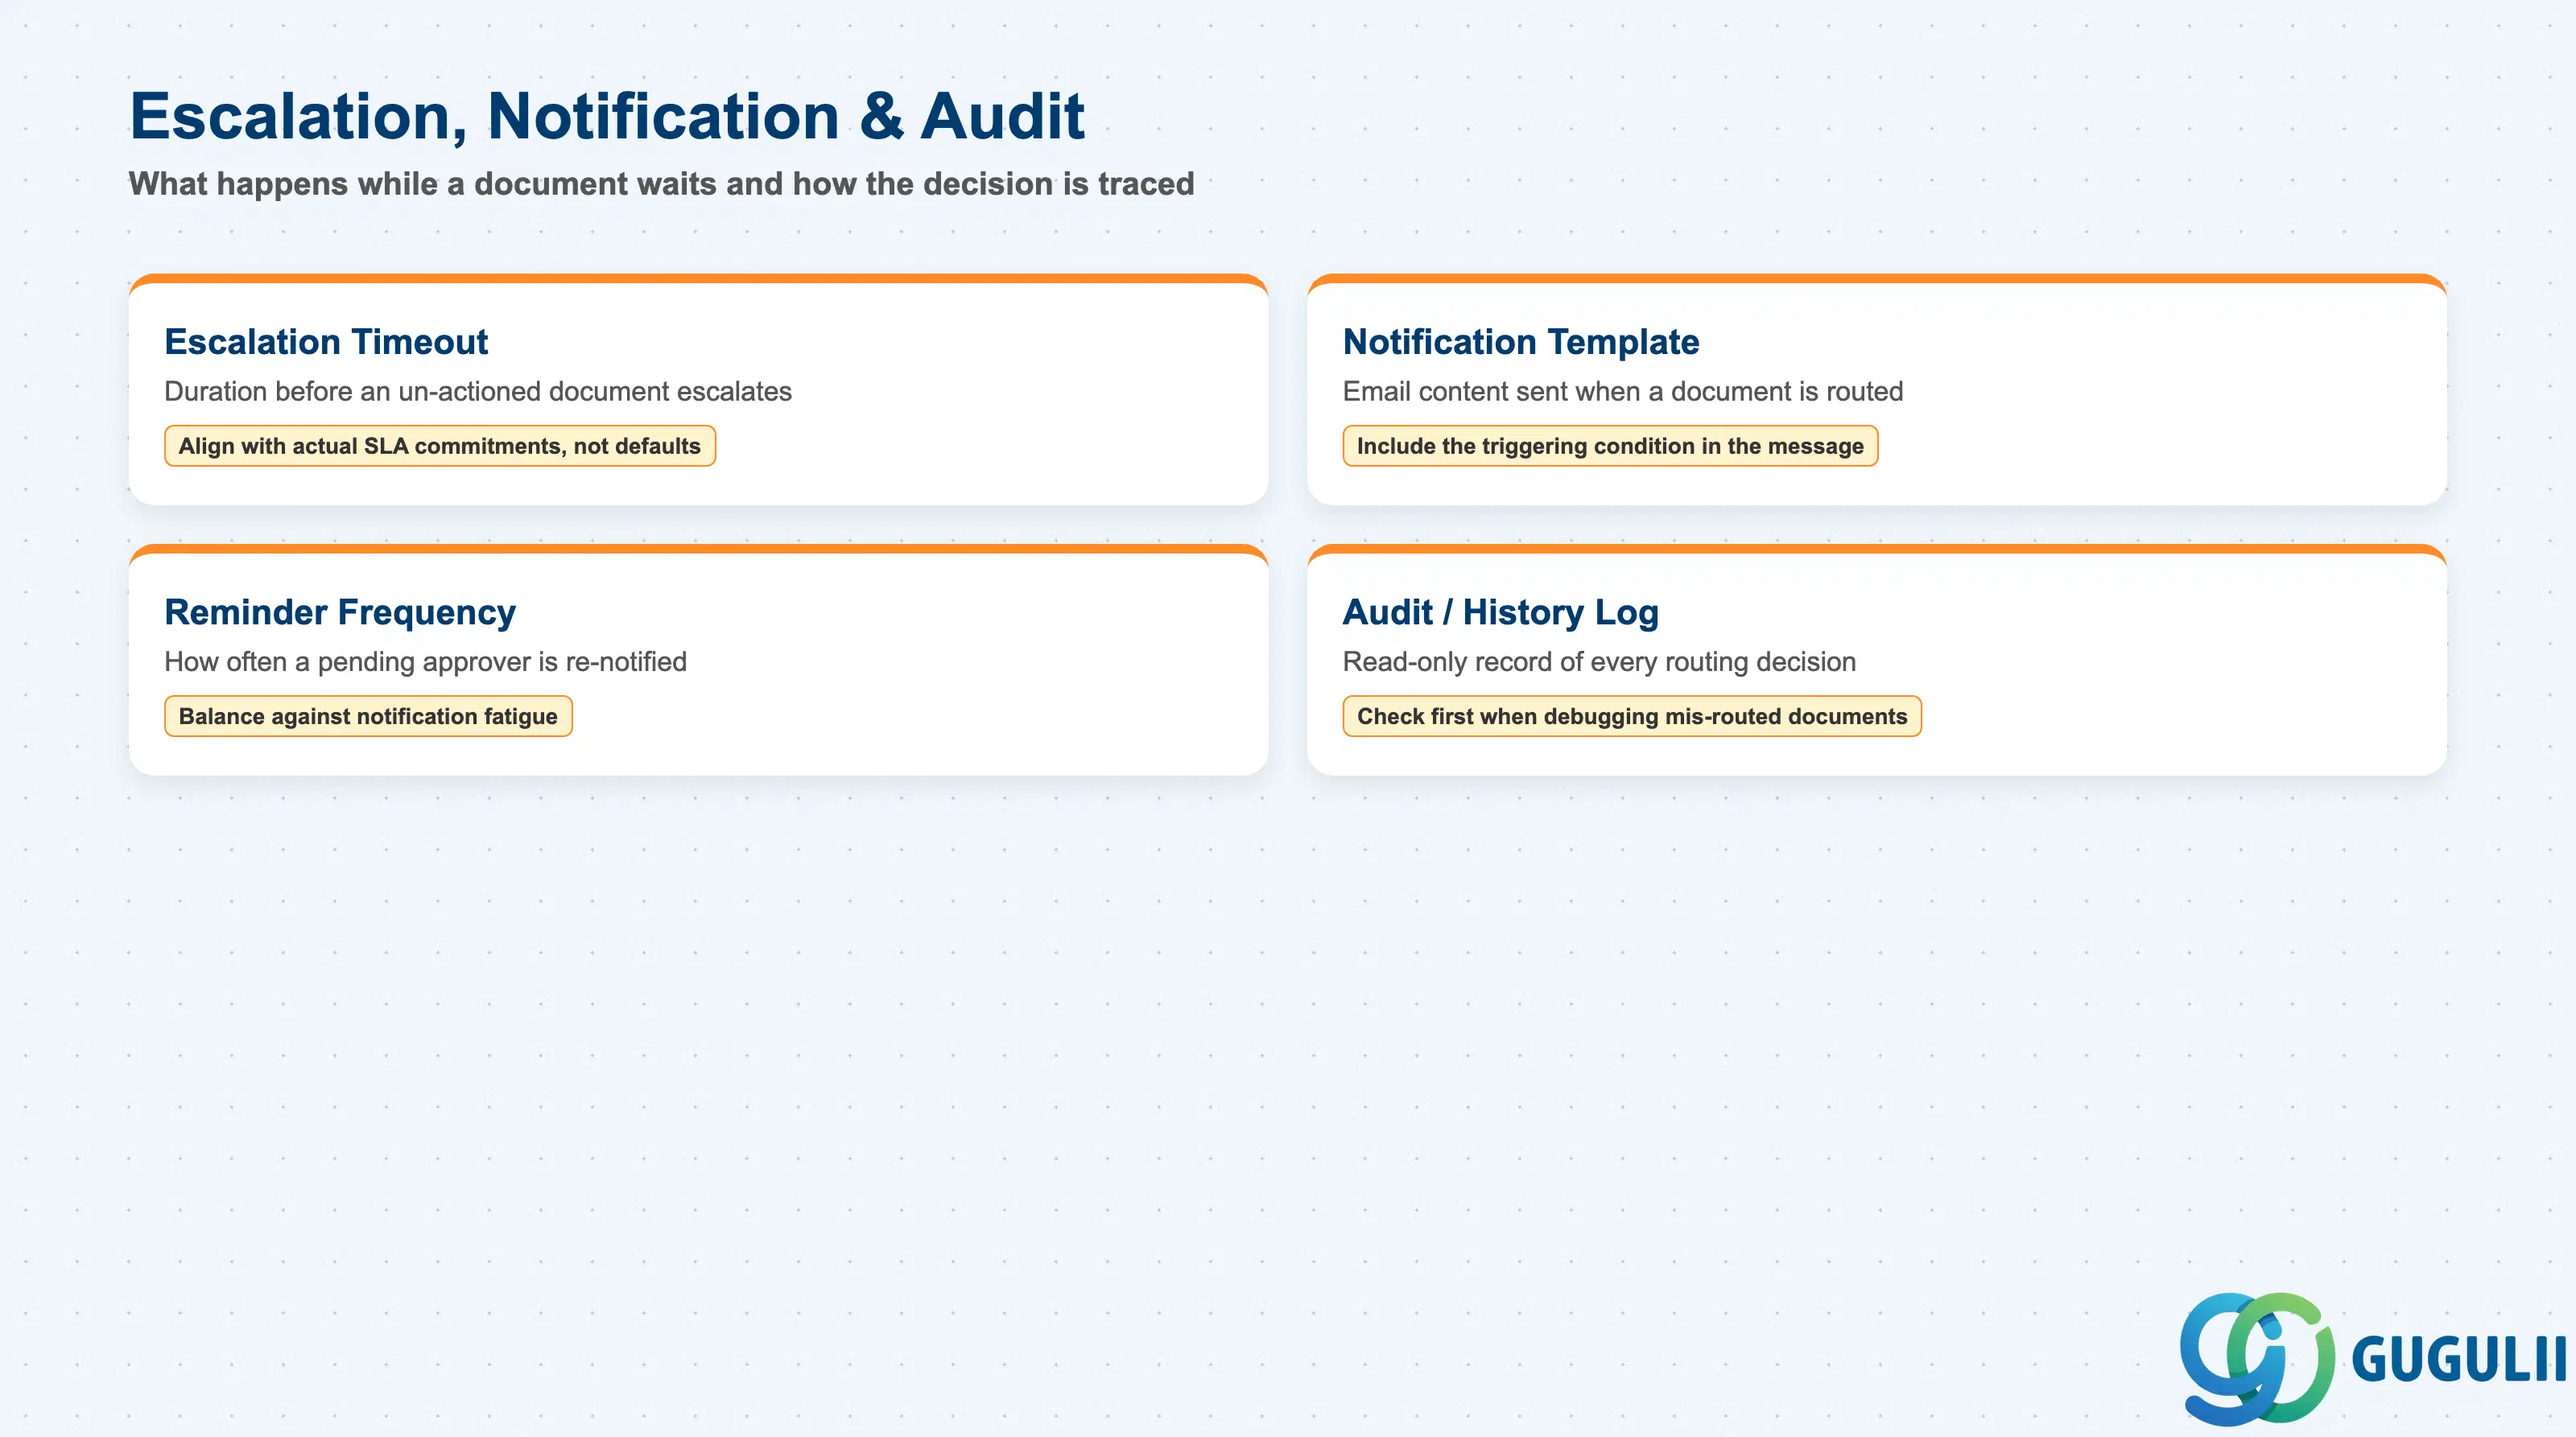Click orange top bar of Escalation Timeout card
The image size is (2576, 1437).
[x=698, y=279]
